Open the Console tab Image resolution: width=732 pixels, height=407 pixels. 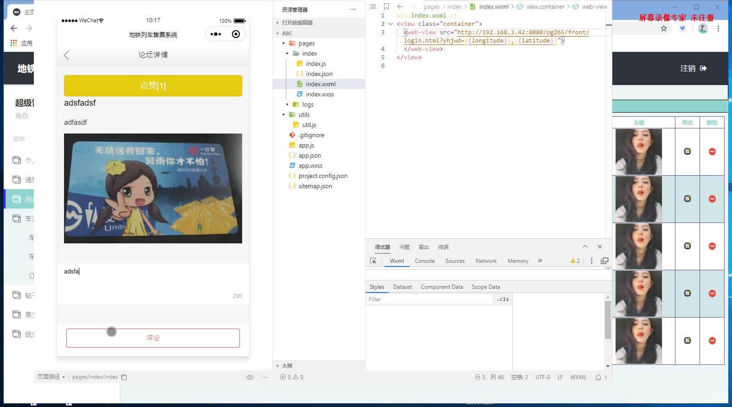pos(424,261)
